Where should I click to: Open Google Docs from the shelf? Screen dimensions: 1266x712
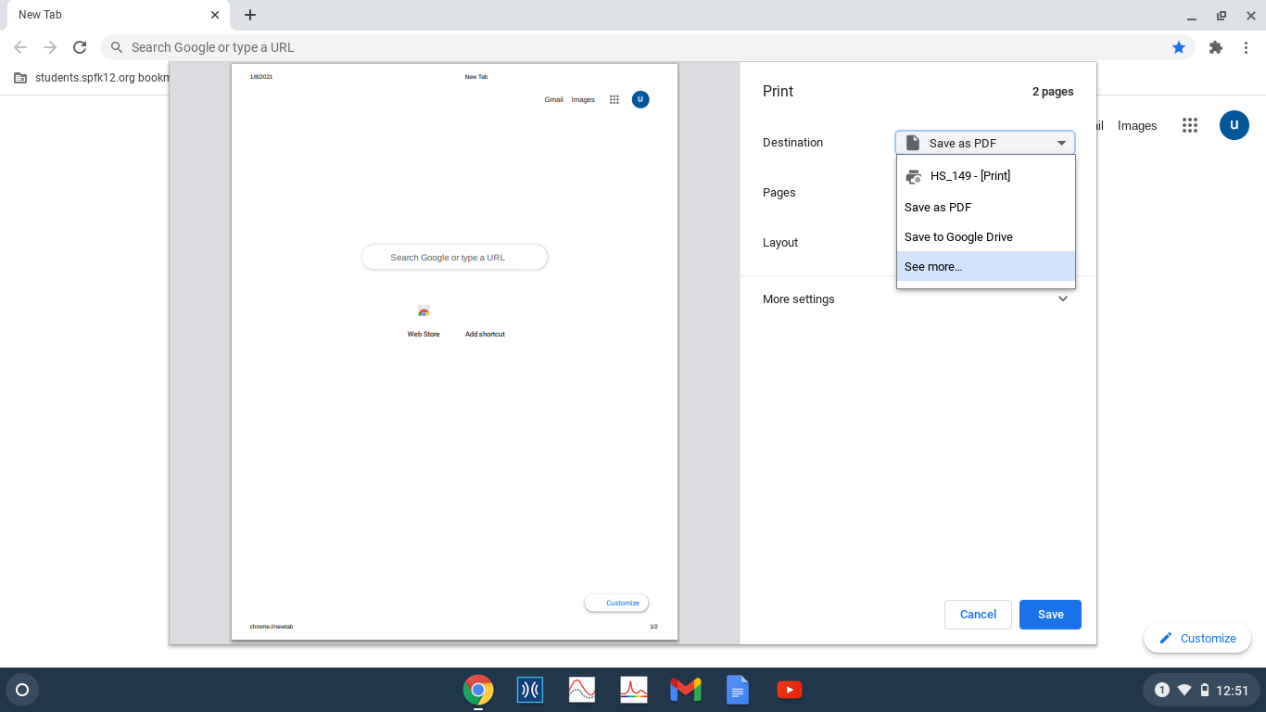click(x=737, y=690)
